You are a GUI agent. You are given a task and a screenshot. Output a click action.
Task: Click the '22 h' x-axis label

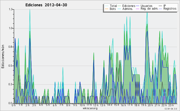point(164,105)
